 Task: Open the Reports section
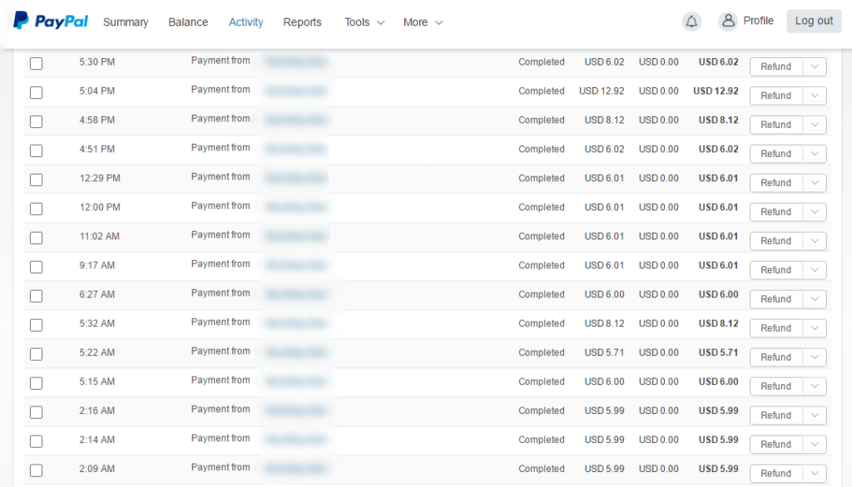[x=302, y=22]
